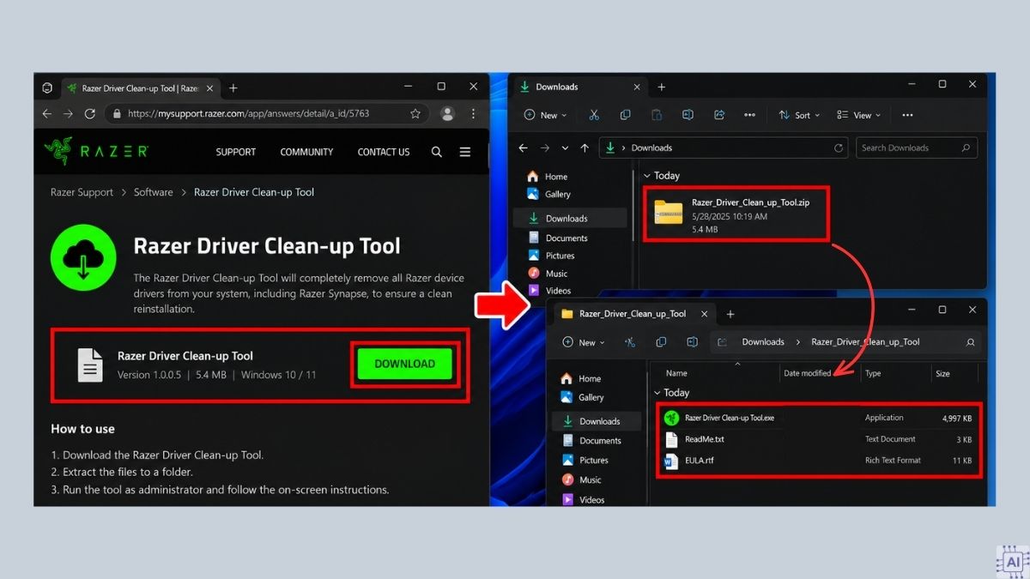Follow the Razer Support breadcrumb link
The width and height of the screenshot is (1030, 579).
point(82,192)
